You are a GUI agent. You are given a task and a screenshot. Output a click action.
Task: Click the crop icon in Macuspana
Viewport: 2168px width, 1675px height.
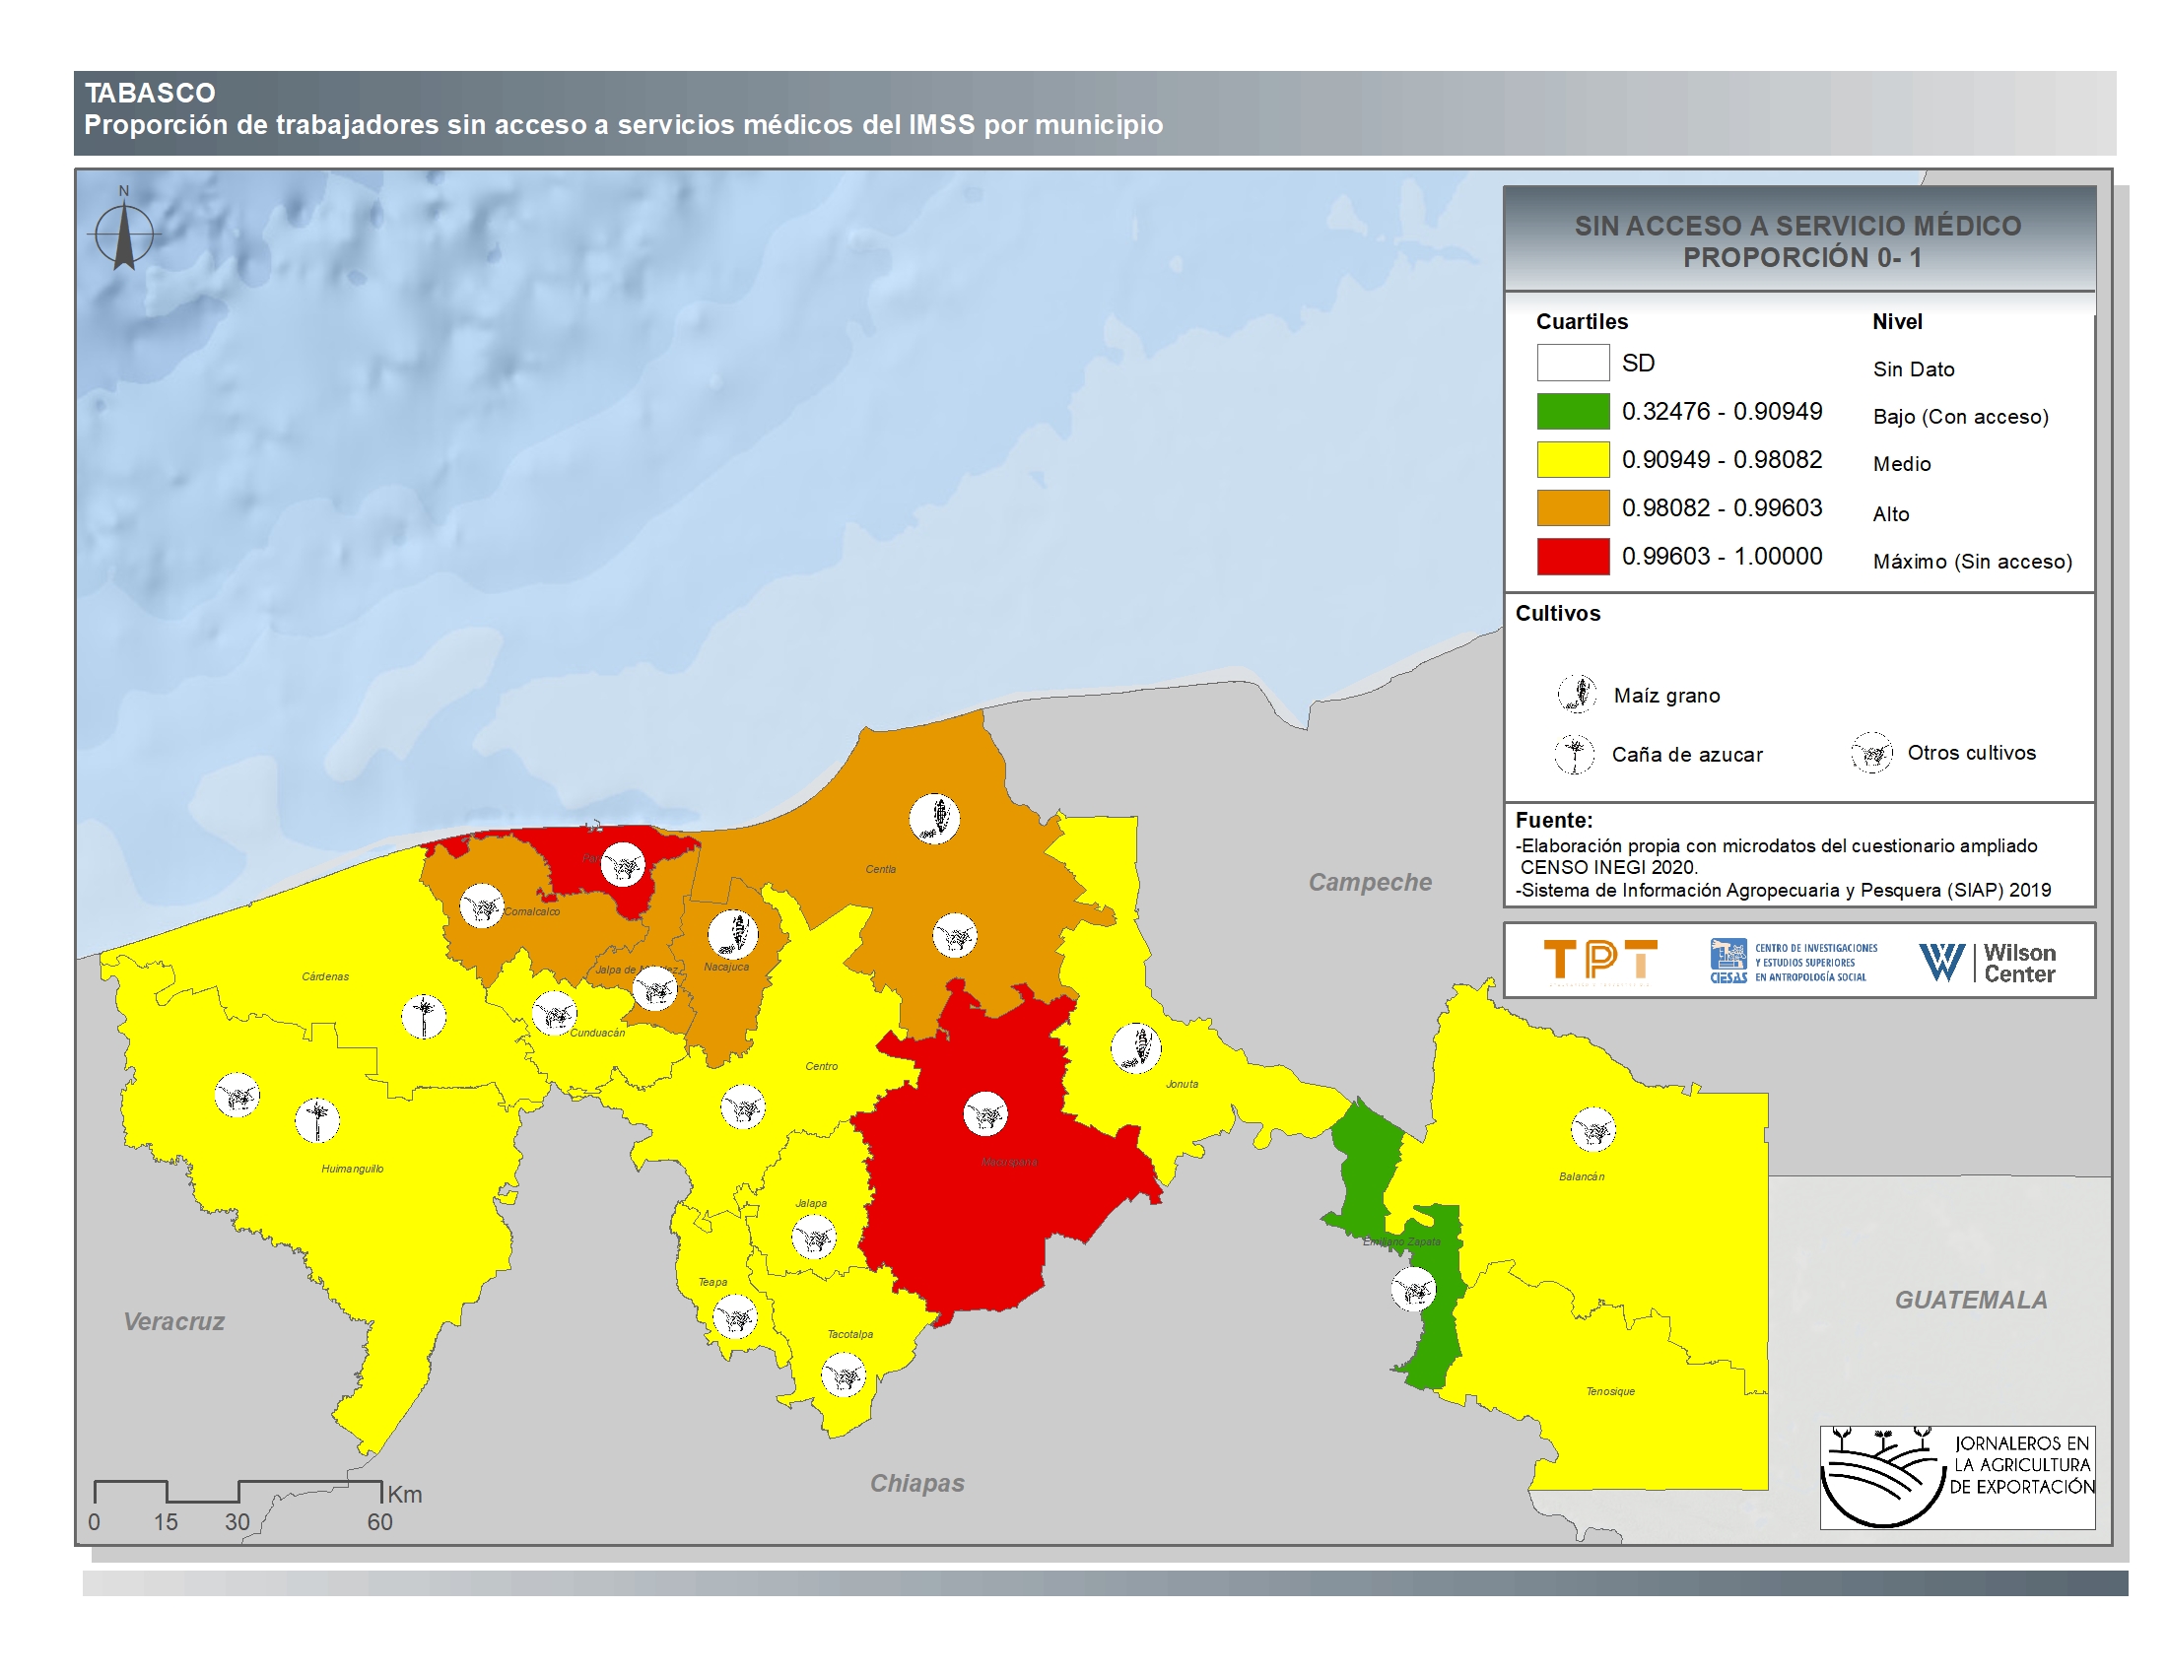[x=985, y=1113]
